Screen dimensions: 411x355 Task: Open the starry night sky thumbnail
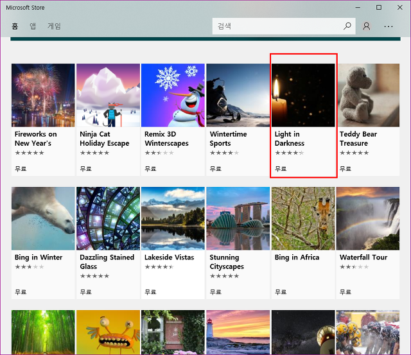[x=303, y=332]
